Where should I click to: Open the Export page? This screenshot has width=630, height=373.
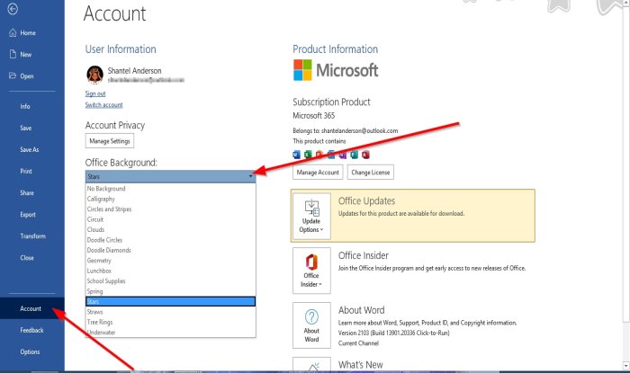tap(28, 215)
